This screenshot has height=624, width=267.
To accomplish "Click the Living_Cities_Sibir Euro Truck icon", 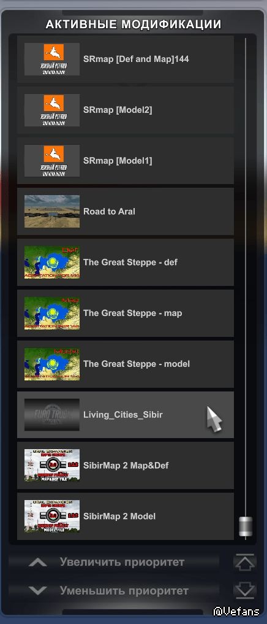I will point(52,415).
